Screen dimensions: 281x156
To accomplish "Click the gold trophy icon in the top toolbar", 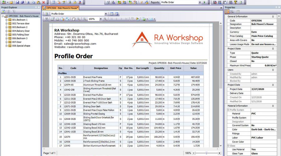I will (236, 2).
